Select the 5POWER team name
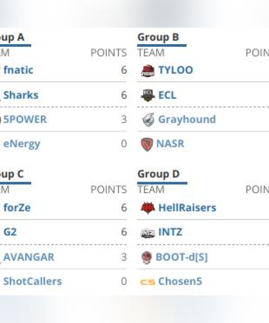 point(25,120)
